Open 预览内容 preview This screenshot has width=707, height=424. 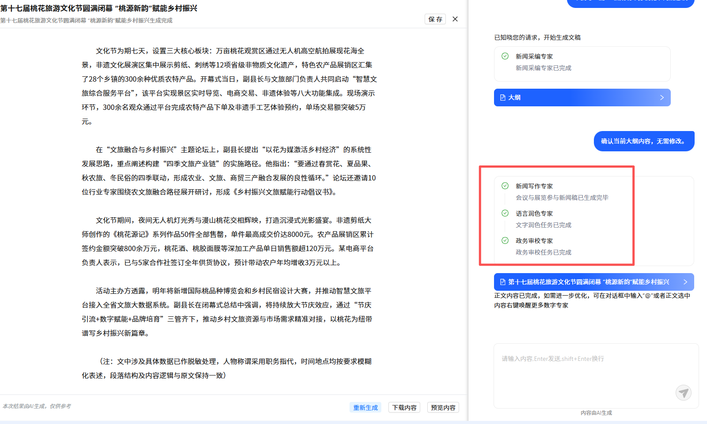pyautogui.click(x=443, y=407)
